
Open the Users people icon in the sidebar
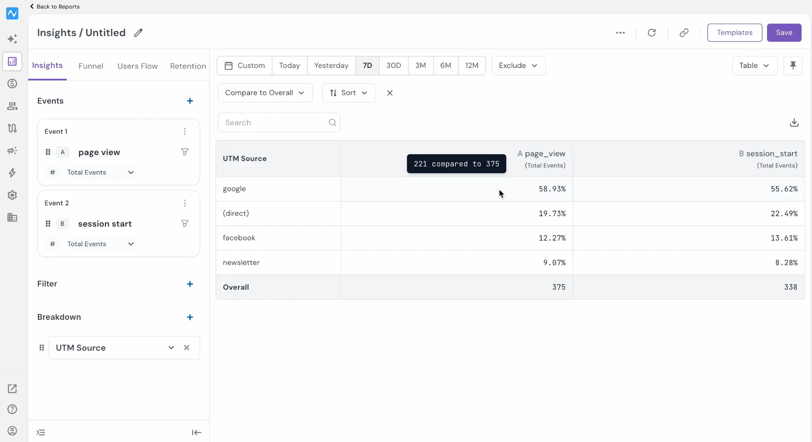(x=12, y=106)
